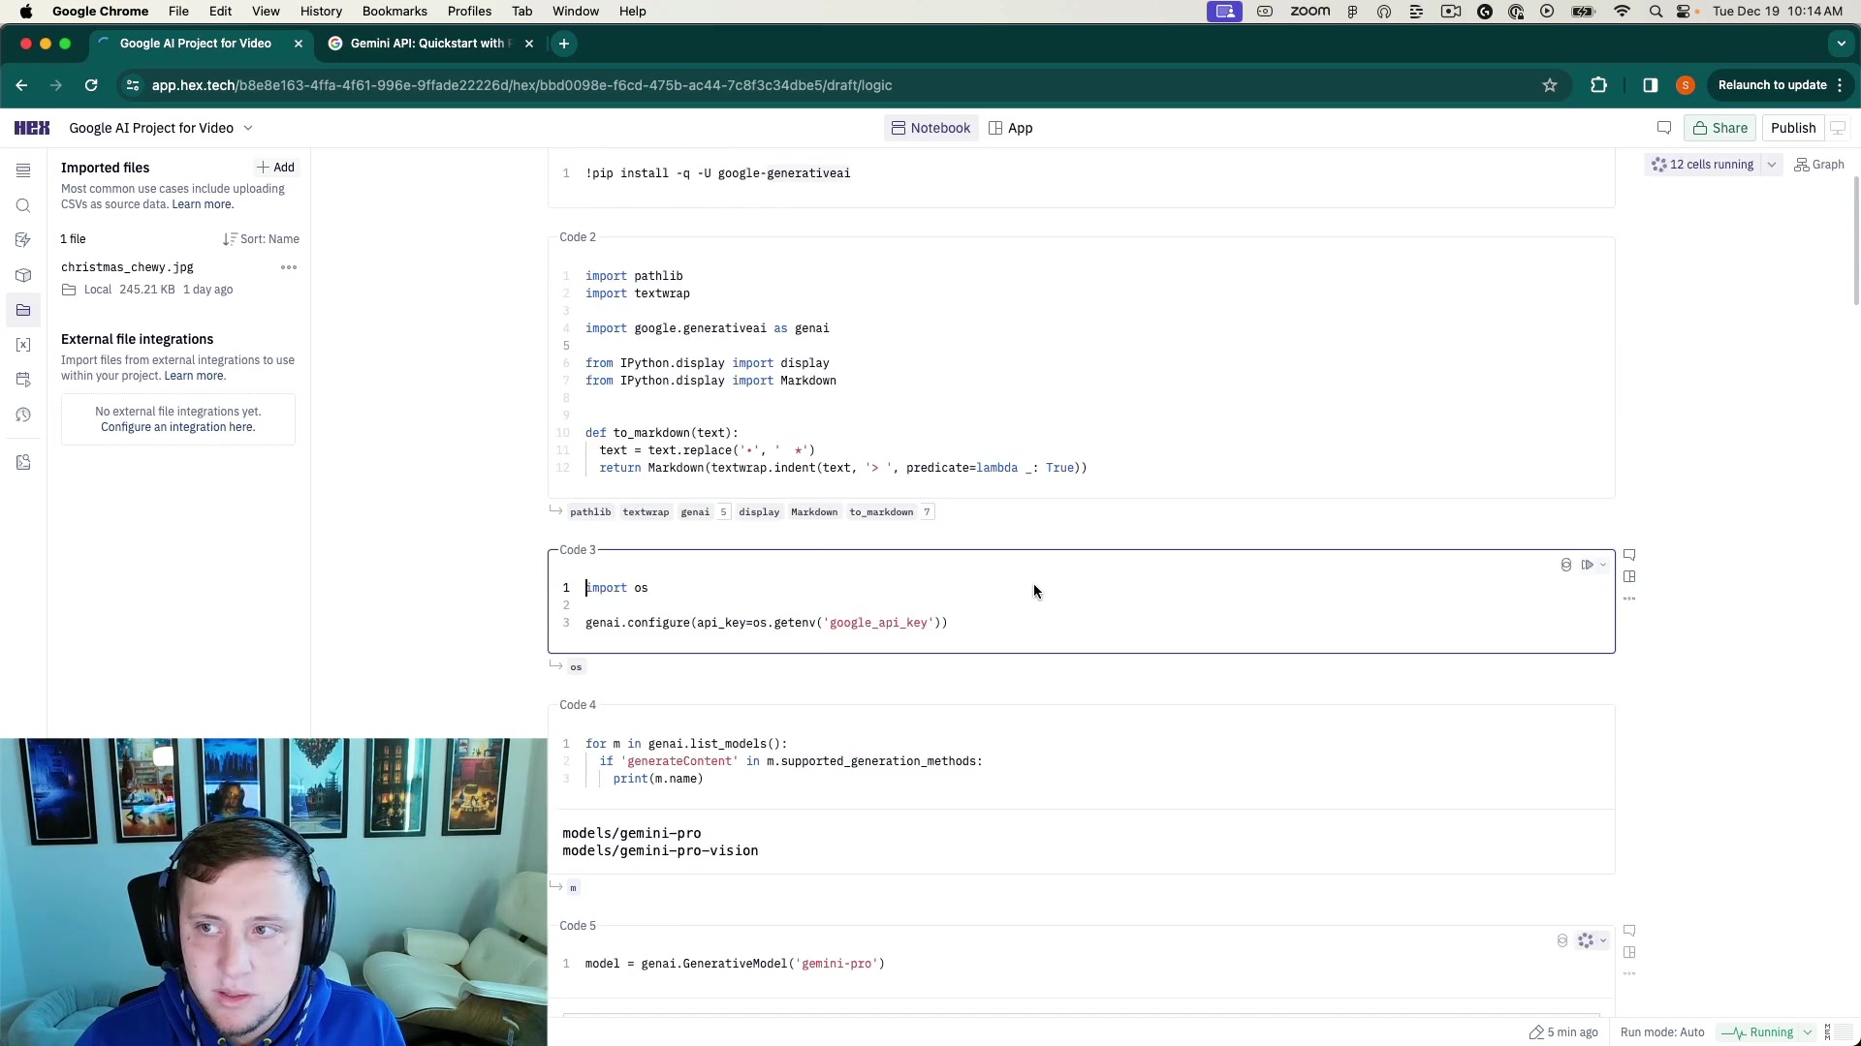
Task: Click Code 5 add-to-app layout icon
Action: [x=1629, y=952]
